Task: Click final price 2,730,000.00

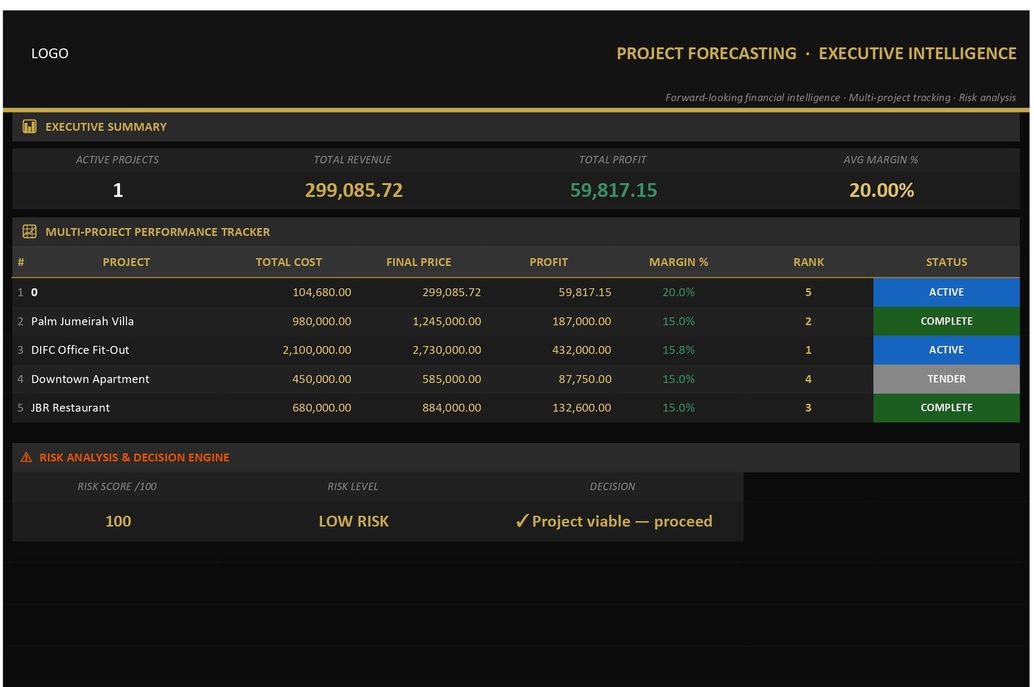Action: coord(447,350)
